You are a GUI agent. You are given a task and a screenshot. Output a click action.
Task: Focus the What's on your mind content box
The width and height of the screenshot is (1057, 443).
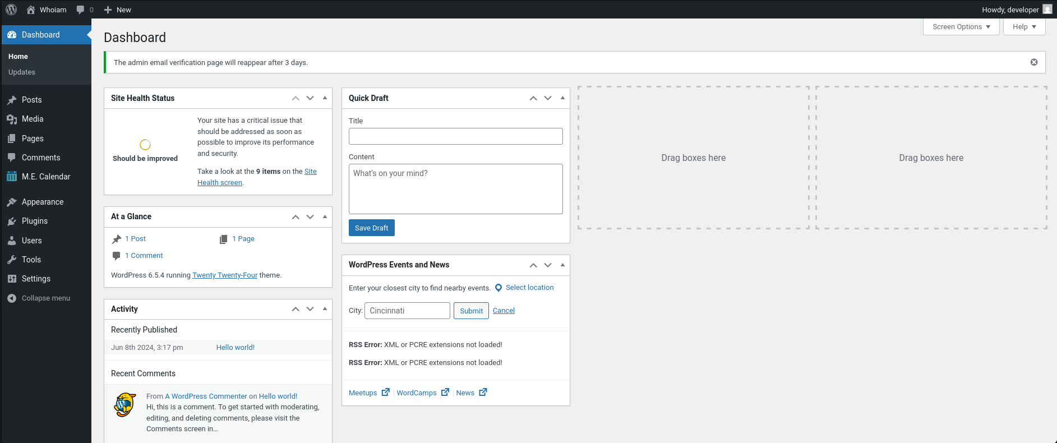pyautogui.click(x=456, y=189)
